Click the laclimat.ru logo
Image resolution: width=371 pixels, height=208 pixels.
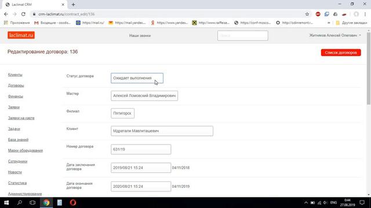[x=21, y=35]
